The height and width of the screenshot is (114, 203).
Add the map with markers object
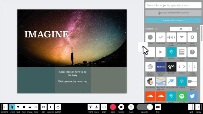click(161, 81)
